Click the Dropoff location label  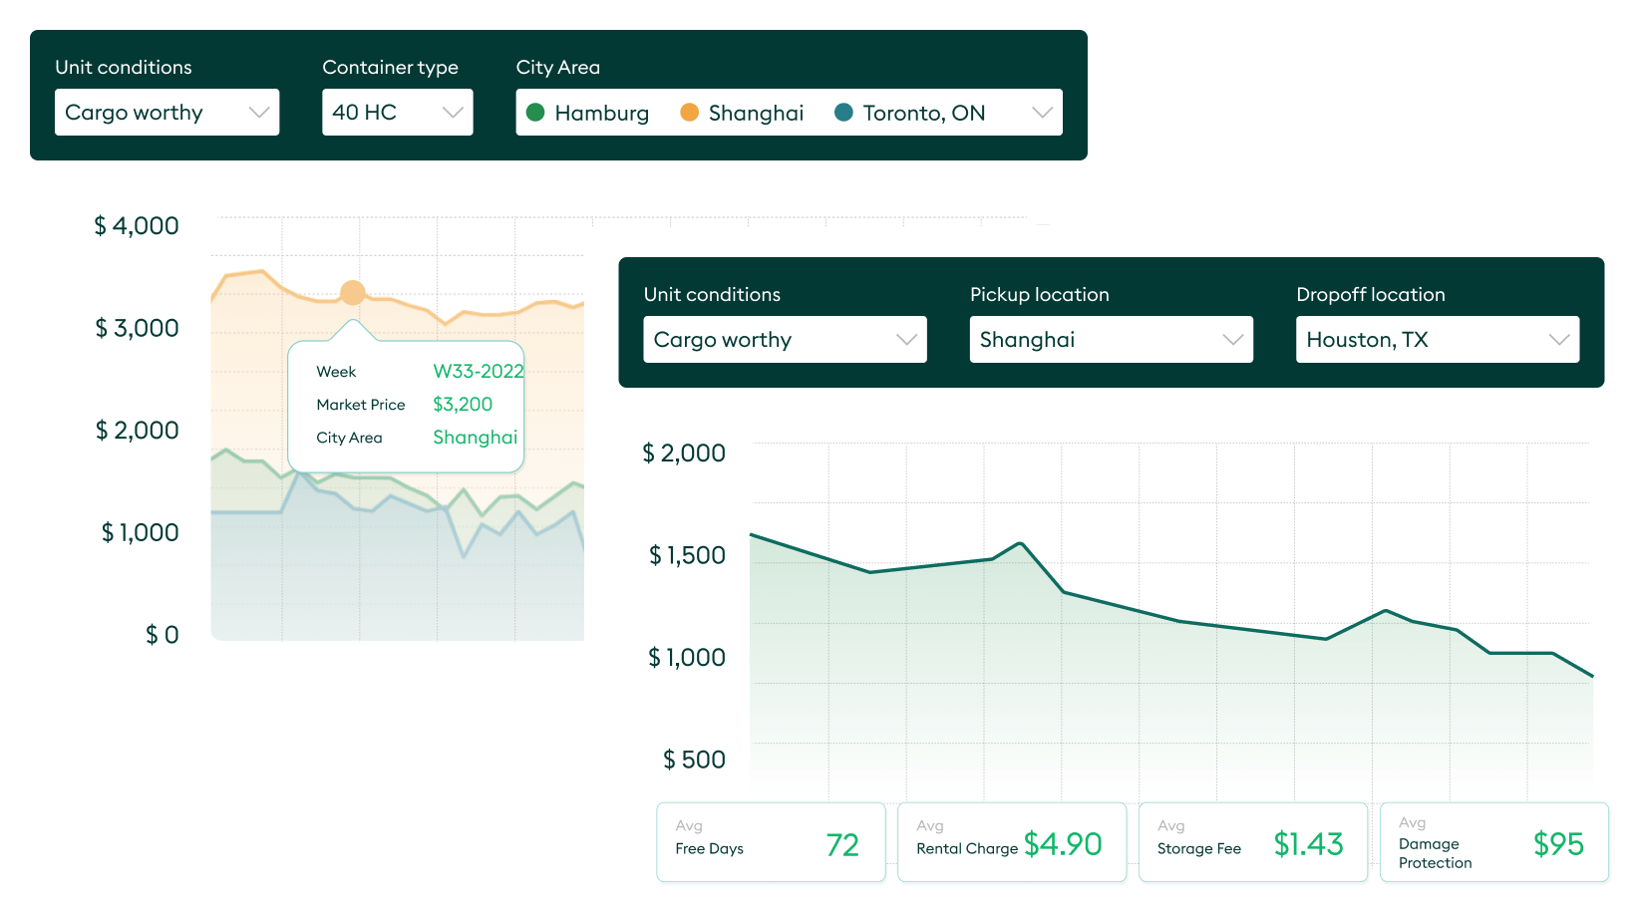point(1371,295)
